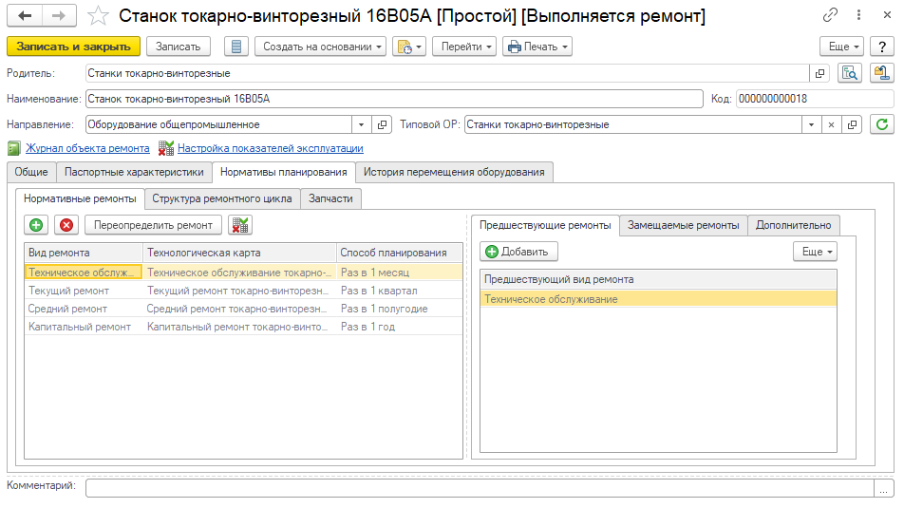Switch to Паспортные характеристики tab
This screenshot has height=508, width=904.
(x=133, y=172)
